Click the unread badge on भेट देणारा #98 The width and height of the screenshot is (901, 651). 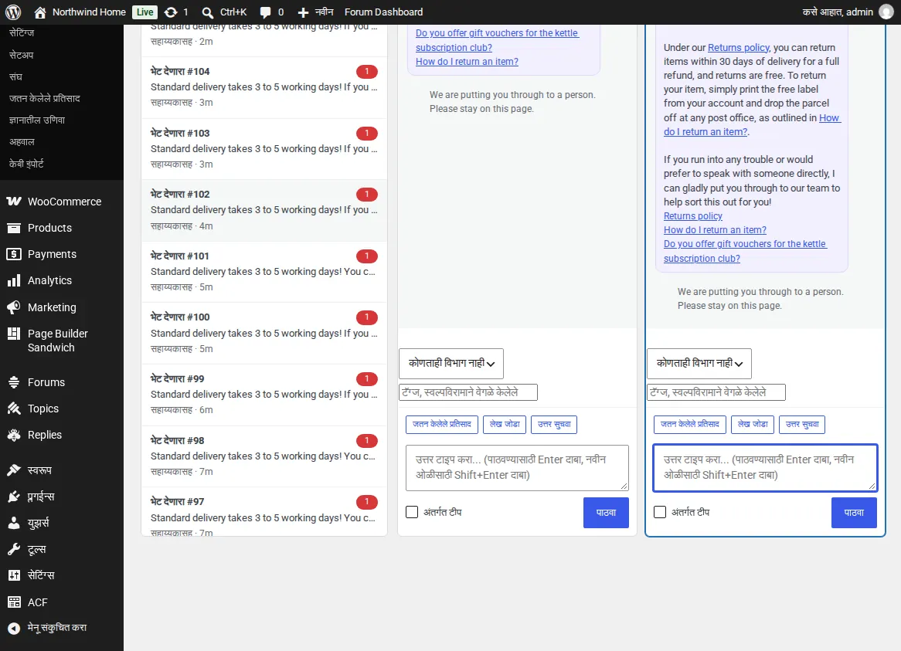pos(366,441)
